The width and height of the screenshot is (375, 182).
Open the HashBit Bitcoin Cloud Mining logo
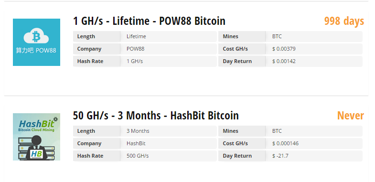[36, 137]
